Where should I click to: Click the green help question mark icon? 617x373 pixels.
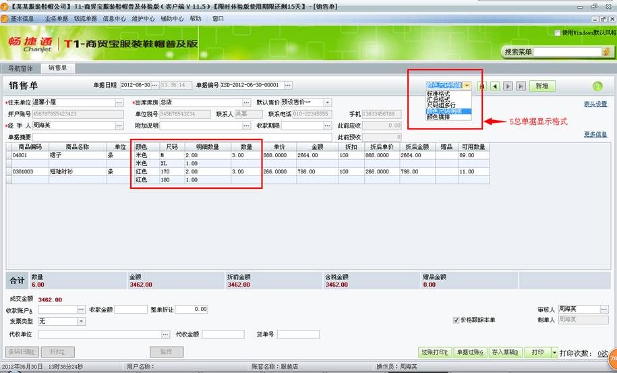[x=597, y=86]
